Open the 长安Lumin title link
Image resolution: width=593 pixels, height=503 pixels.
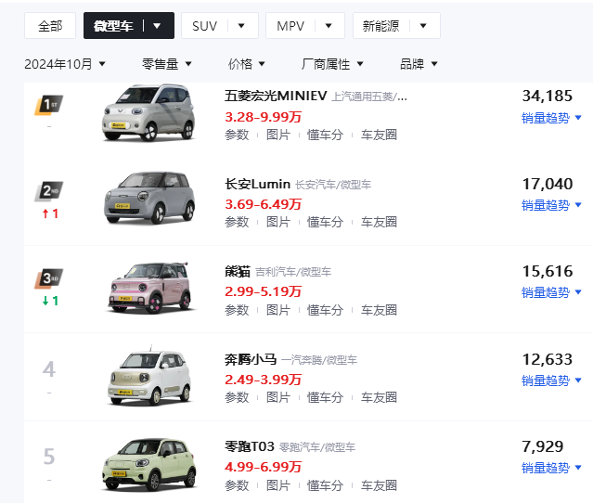[x=258, y=184]
